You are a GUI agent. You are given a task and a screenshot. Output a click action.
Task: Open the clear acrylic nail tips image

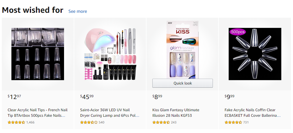[x=38, y=54]
